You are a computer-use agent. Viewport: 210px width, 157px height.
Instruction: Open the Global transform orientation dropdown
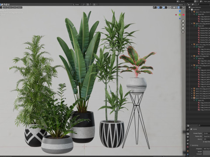point(77,4)
